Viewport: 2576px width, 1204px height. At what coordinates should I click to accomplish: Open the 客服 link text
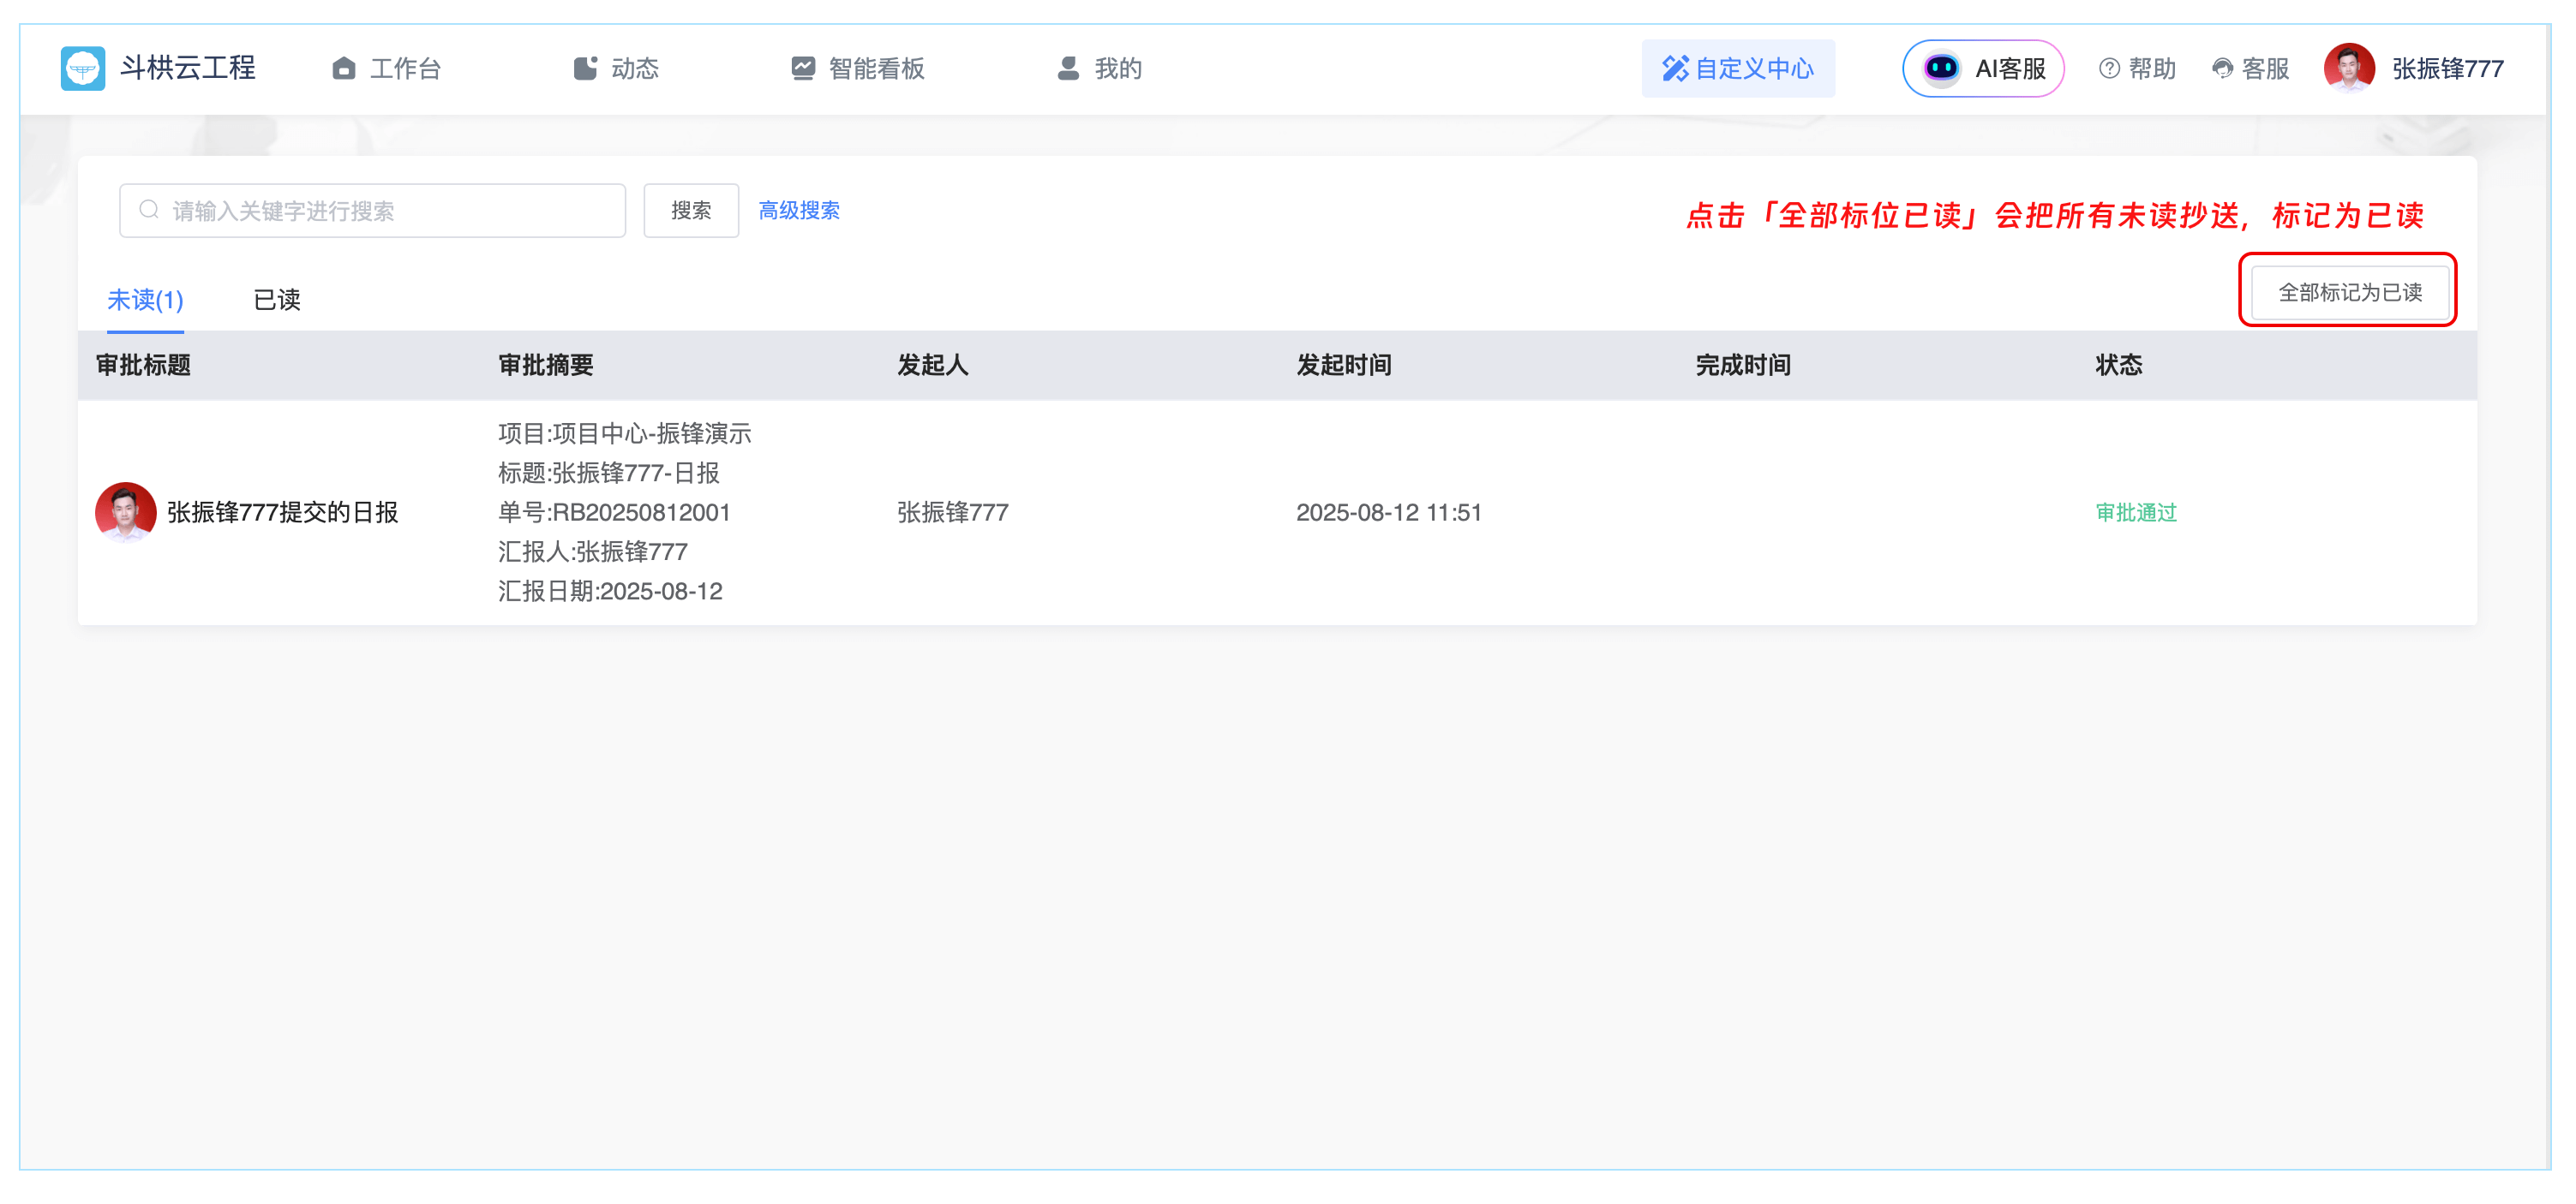pos(2265,68)
